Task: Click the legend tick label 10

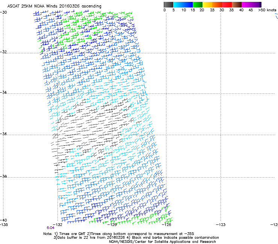Action: (x=184, y=10)
